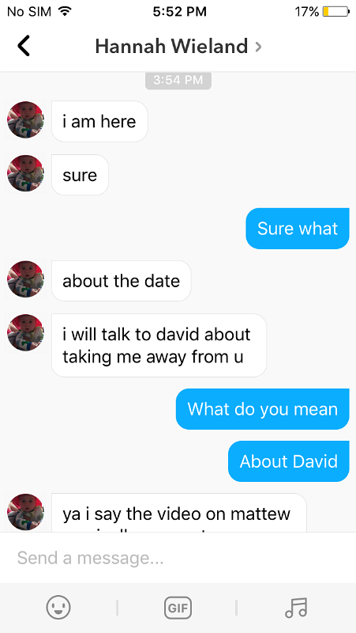Expand Hannah Wieland profile chevron
Screen dimensions: 356x633
click(259, 47)
